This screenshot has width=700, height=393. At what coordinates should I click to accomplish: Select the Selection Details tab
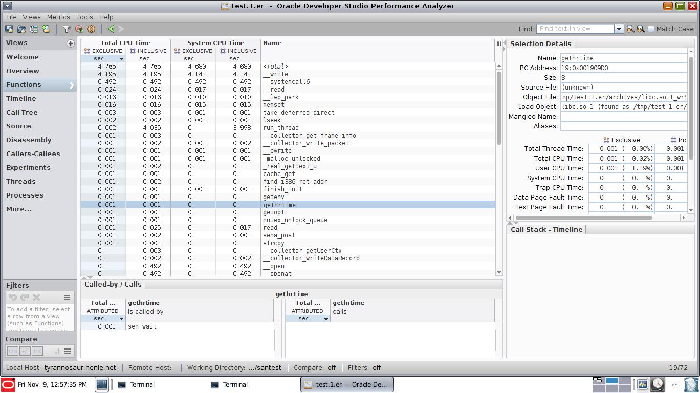point(540,44)
